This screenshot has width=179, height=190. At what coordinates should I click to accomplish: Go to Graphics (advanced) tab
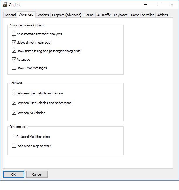(67, 15)
